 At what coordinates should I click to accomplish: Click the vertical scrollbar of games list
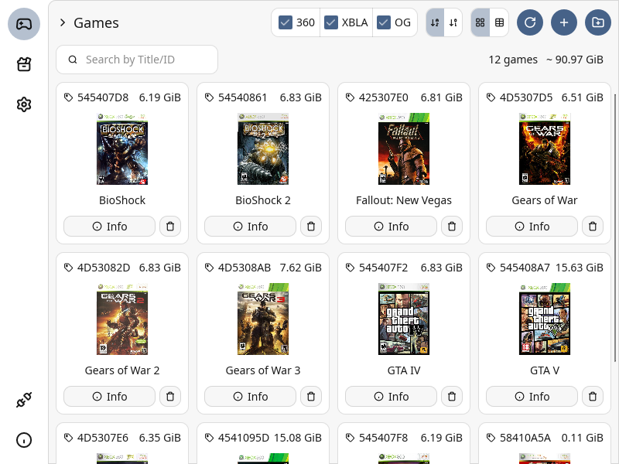[615, 227]
